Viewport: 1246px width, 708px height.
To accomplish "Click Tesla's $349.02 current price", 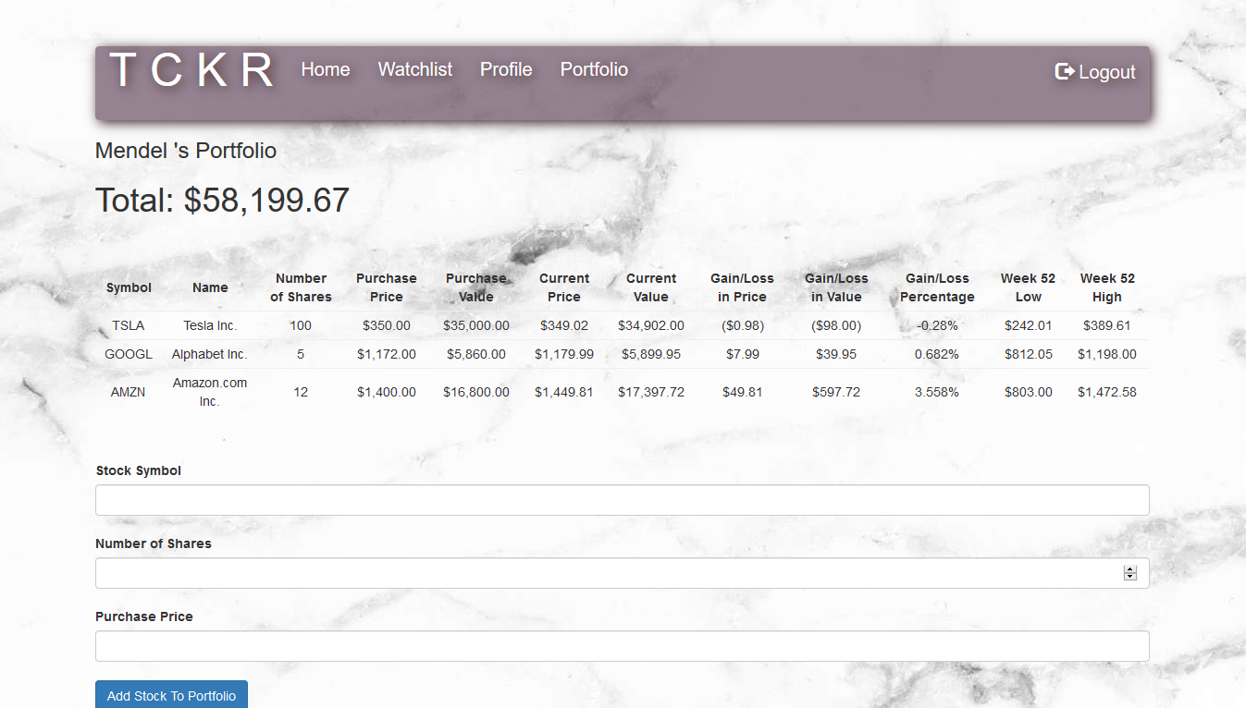I will coord(564,325).
